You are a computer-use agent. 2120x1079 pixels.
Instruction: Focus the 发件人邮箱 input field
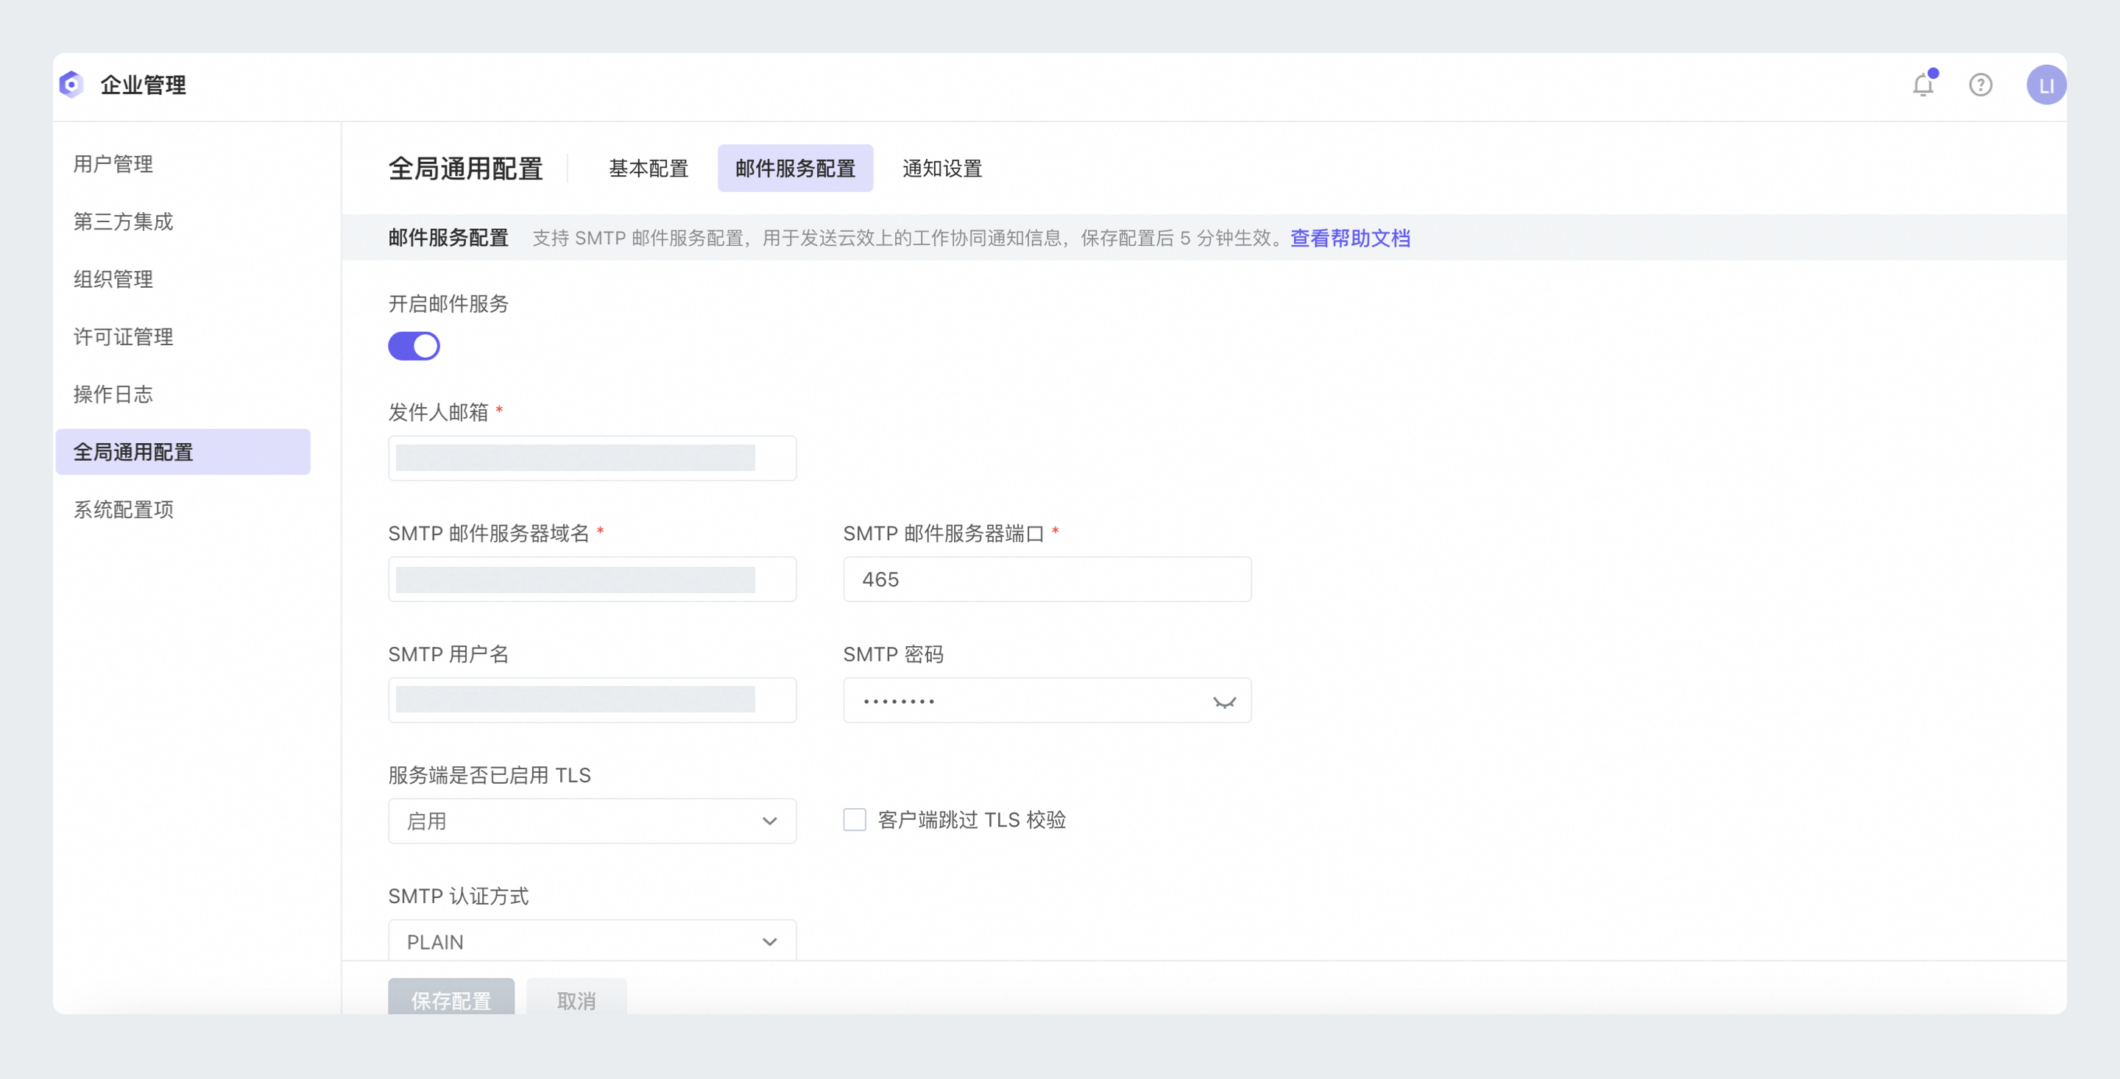click(x=593, y=458)
